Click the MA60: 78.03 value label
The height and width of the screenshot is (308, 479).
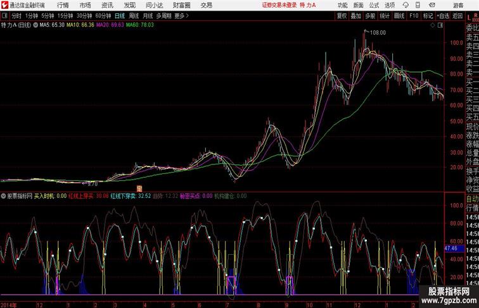point(140,25)
